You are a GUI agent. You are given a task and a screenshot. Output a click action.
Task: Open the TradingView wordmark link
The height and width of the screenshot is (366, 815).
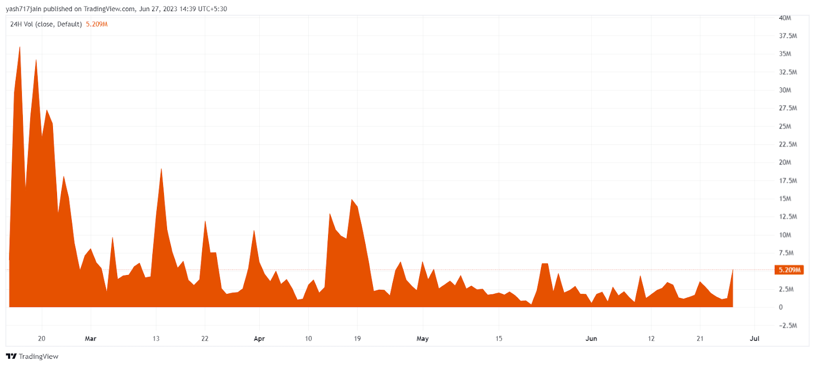pos(39,356)
